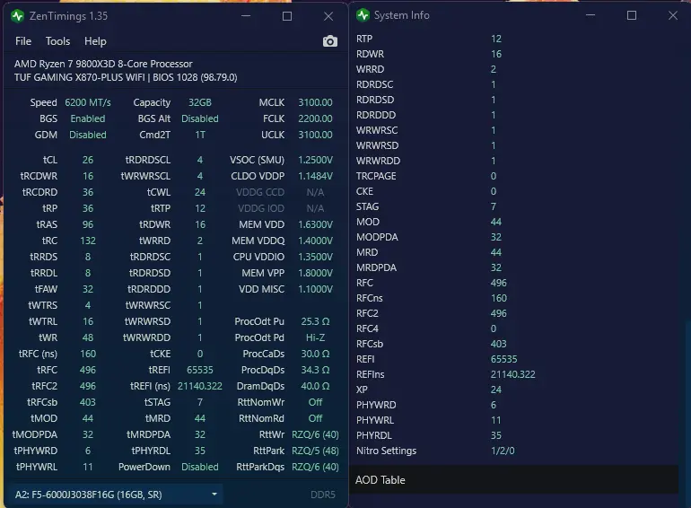Minimize the System Info window
This screenshot has width=691, height=508.
590,15
